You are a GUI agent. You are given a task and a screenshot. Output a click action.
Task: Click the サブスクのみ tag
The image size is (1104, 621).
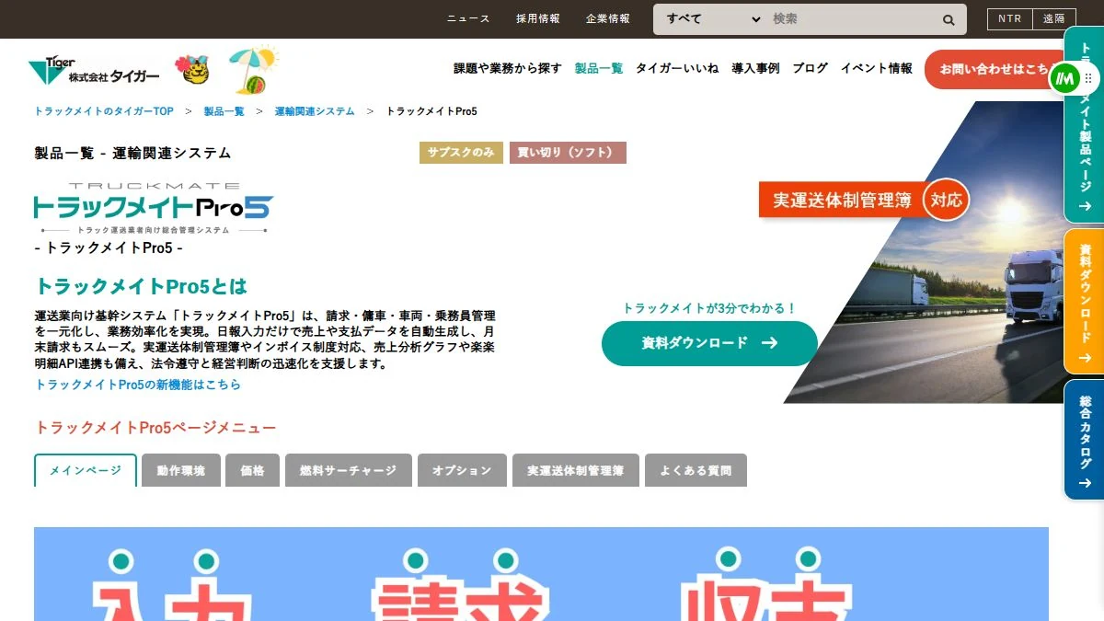click(x=462, y=153)
